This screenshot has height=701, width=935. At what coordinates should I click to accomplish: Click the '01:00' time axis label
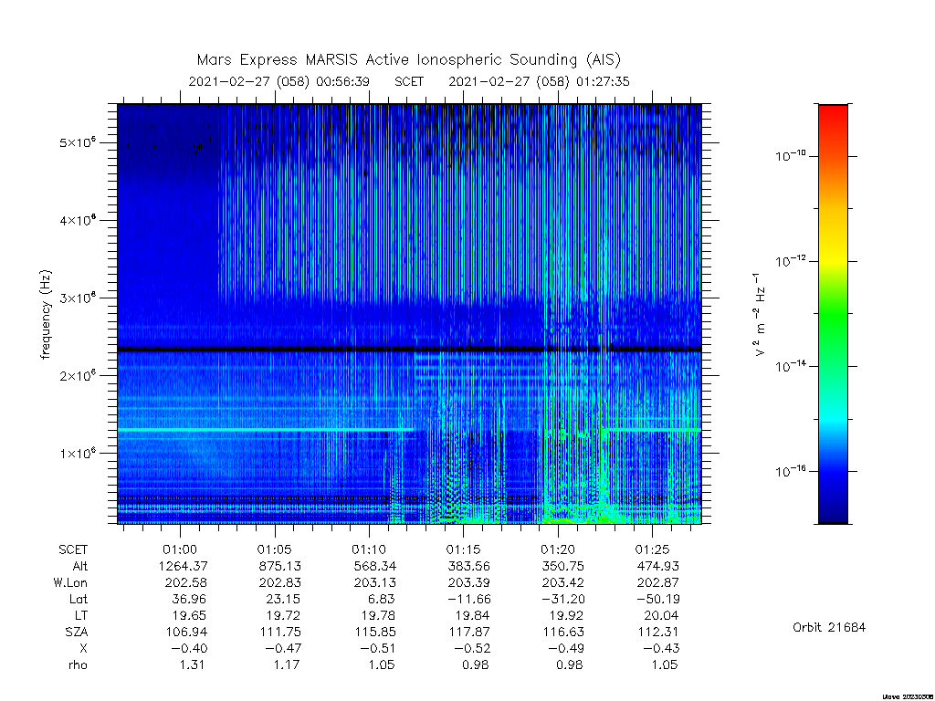coord(180,549)
